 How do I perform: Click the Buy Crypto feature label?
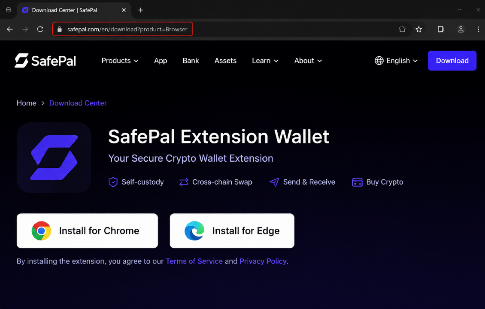click(x=385, y=182)
